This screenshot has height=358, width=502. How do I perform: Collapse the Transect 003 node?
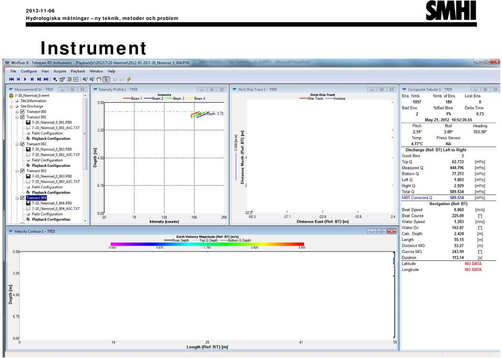point(17,171)
